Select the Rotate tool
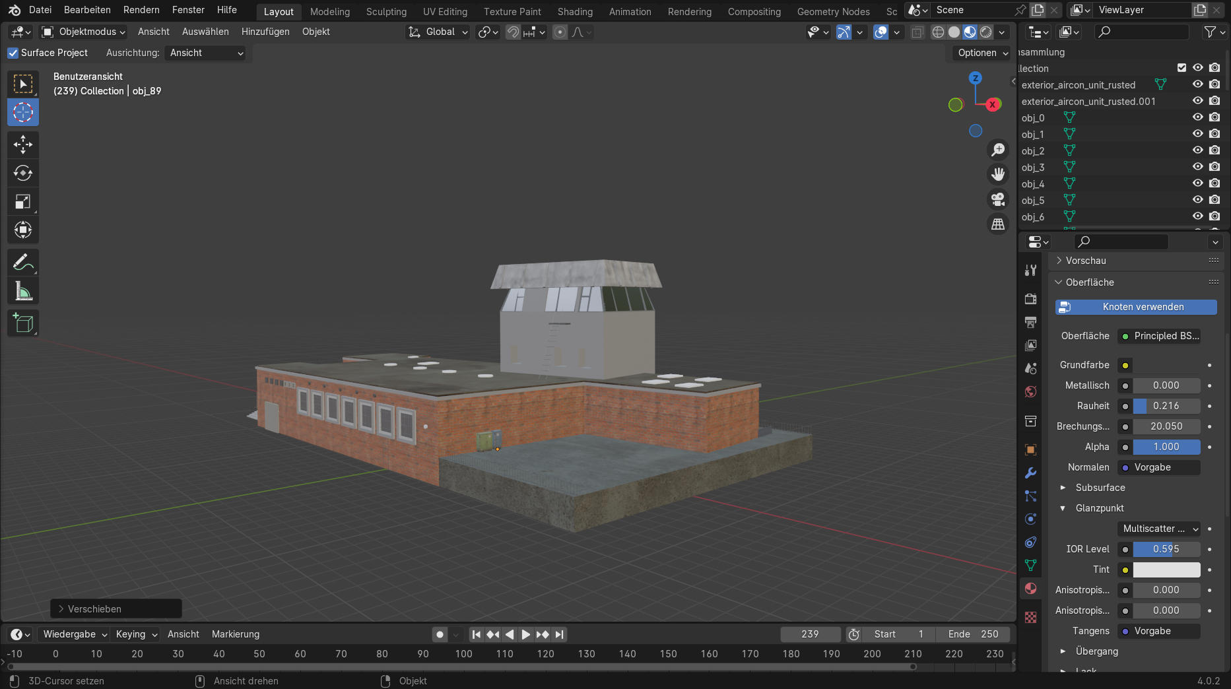 click(23, 173)
